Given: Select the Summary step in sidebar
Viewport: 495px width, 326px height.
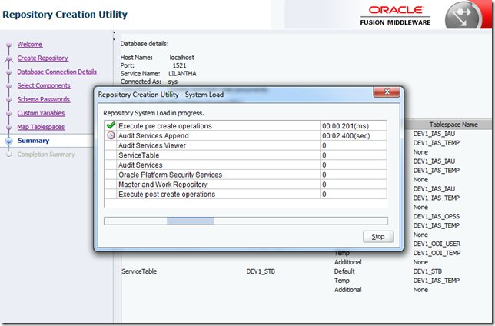Looking at the screenshot, I should point(33,141).
